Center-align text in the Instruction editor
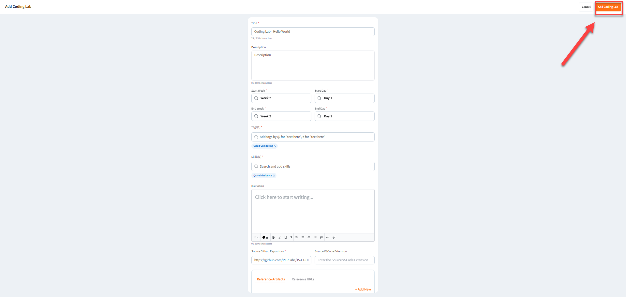The height and width of the screenshot is (297, 626). 303,237
